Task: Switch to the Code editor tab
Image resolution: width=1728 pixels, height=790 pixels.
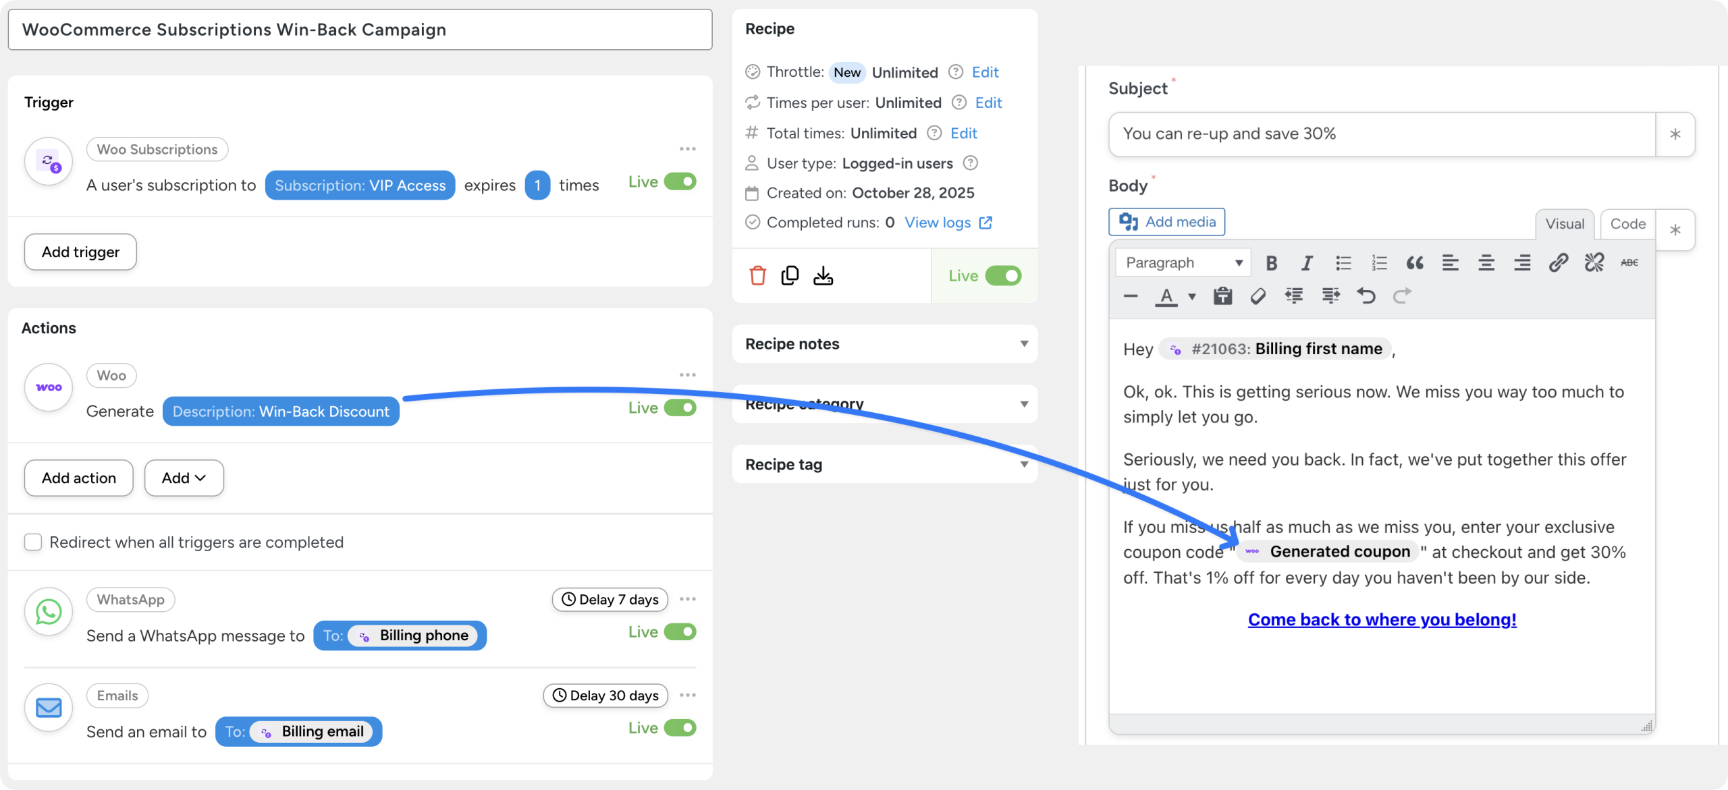Action: click(1627, 224)
